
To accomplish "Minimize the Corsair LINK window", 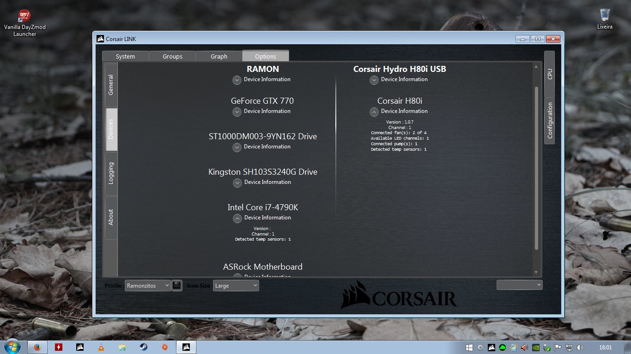I will (x=523, y=39).
